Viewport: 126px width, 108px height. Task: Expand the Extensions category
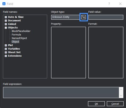click(6, 56)
